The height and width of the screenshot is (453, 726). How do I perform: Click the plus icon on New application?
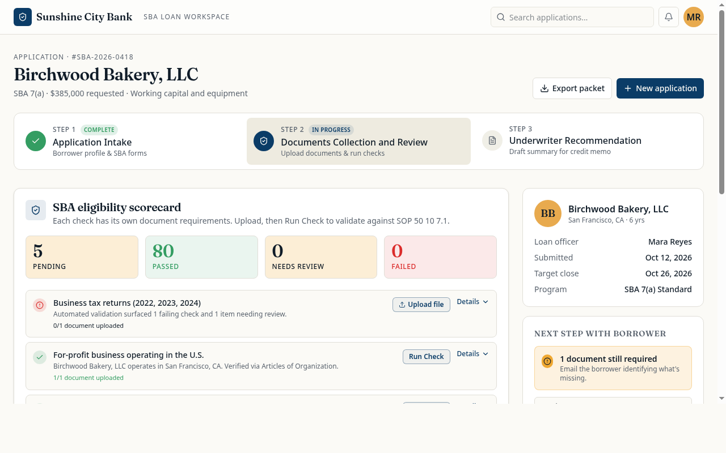tap(628, 88)
